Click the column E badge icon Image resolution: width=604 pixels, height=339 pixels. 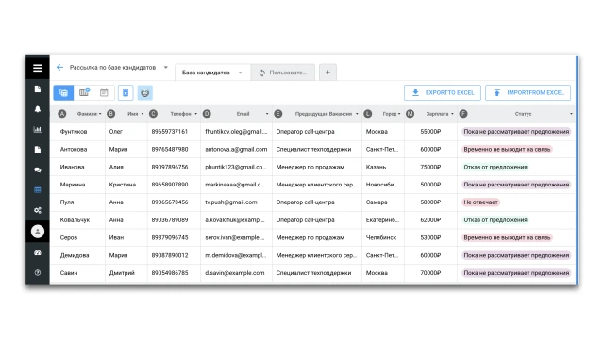point(278,114)
